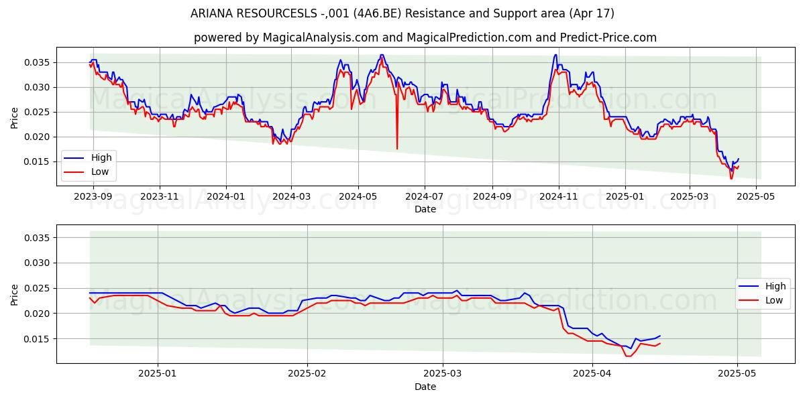The image size is (805, 402).
Task: Click the '2023-11' x-axis label
Action: tap(160, 196)
